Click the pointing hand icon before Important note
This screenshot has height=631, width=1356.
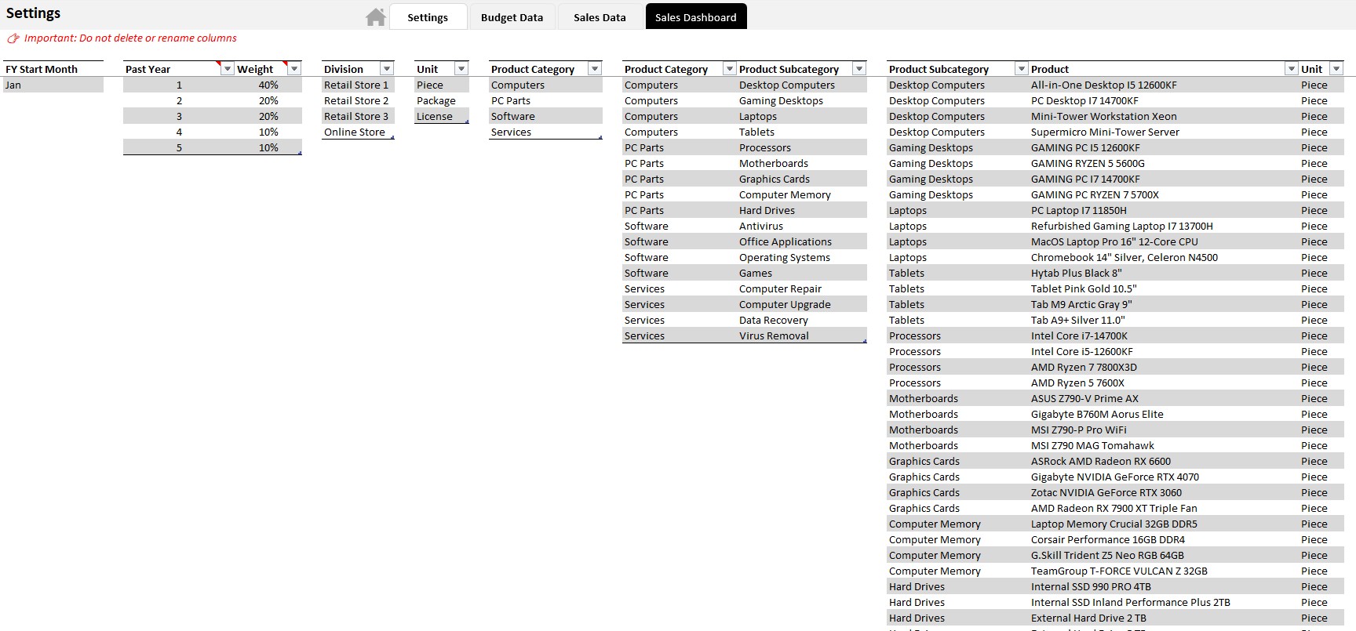point(13,38)
